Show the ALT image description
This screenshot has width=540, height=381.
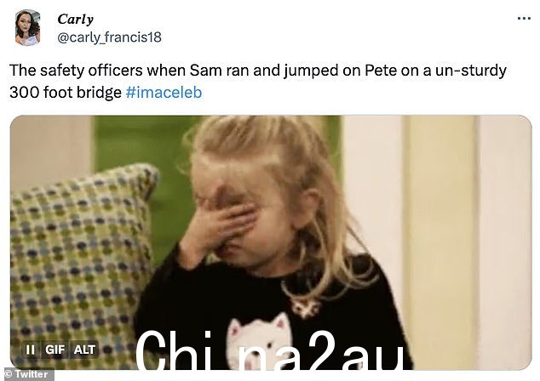pos(84,350)
